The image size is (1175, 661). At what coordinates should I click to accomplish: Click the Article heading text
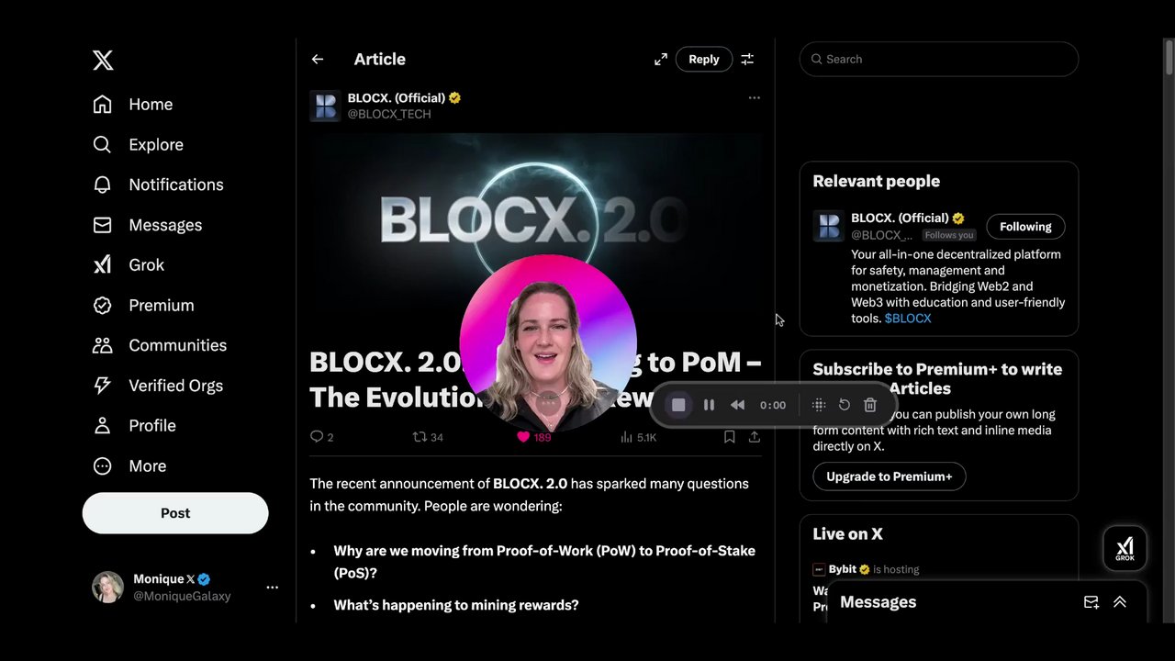(x=380, y=59)
